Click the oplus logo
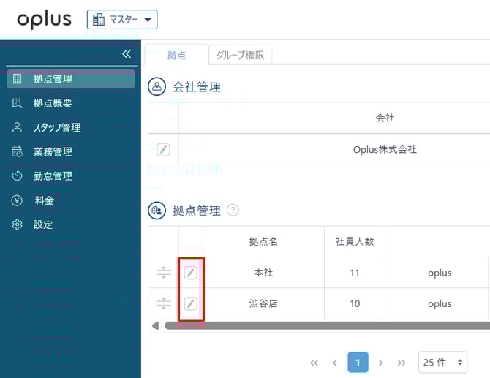490x378 pixels. 44,20
